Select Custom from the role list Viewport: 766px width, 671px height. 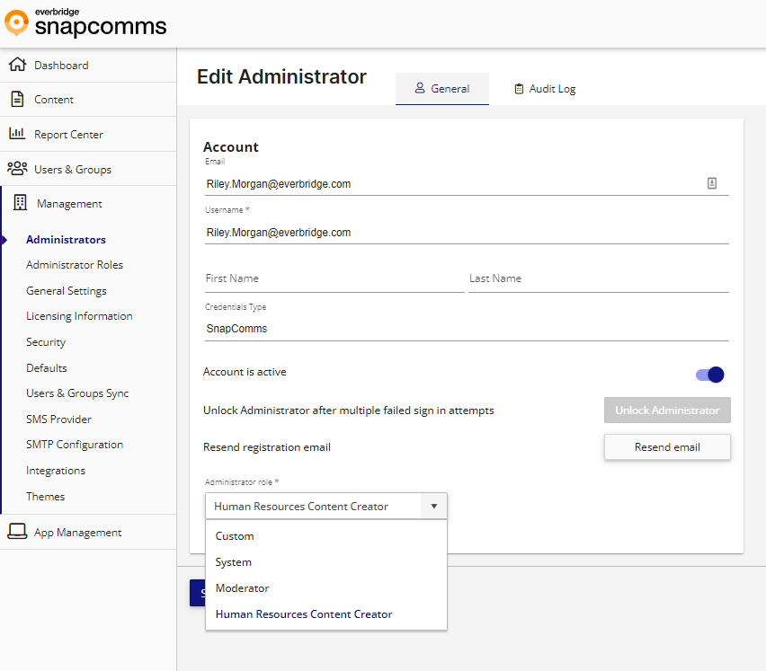[x=326, y=536]
